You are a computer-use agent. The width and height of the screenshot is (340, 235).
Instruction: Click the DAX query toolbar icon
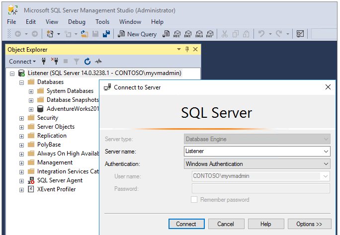[210, 34]
